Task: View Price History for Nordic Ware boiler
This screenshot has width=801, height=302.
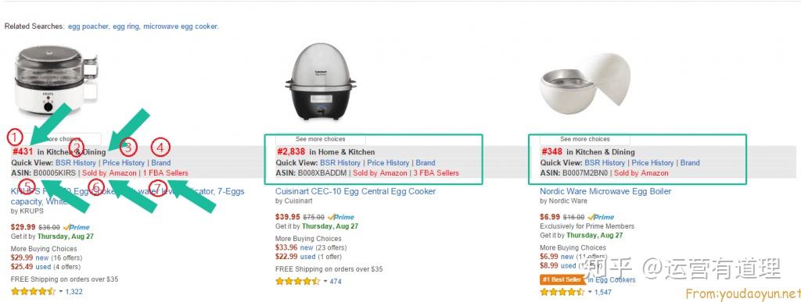Action: point(652,163)
